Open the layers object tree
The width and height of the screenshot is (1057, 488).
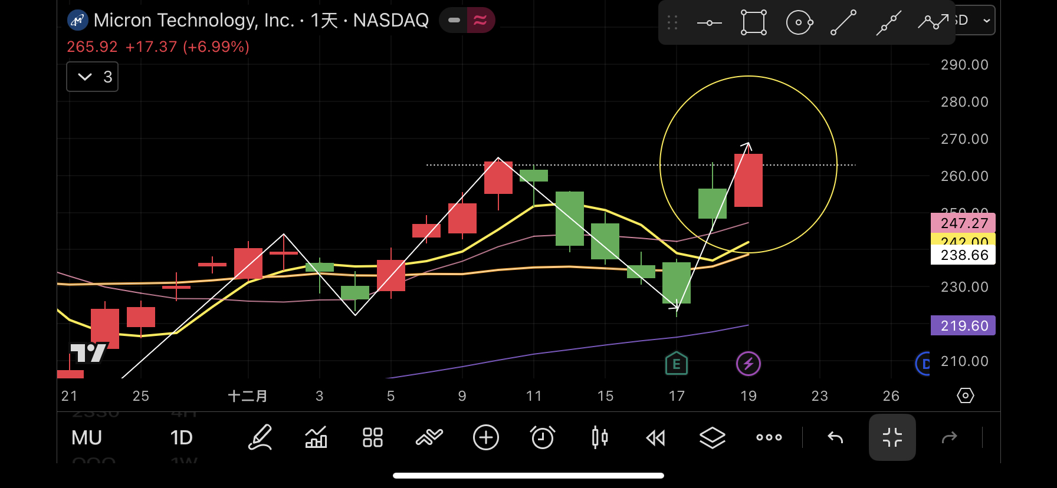pyautogui.click(x=713, y=438)
